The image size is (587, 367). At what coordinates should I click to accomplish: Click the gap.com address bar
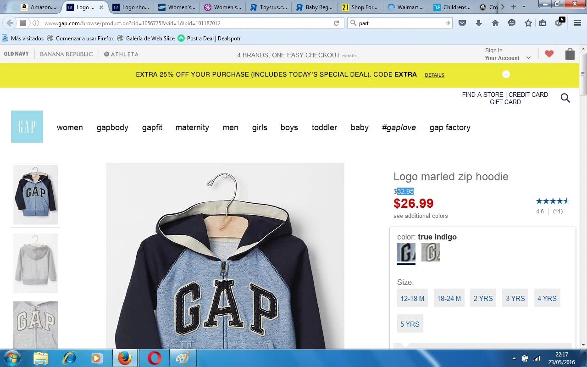[x=186, y=23]
